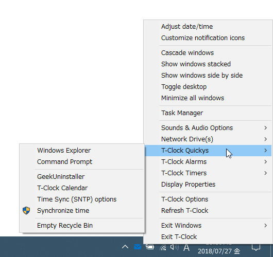
Task: Choose Synchronize time
Action: coord(82,211)
